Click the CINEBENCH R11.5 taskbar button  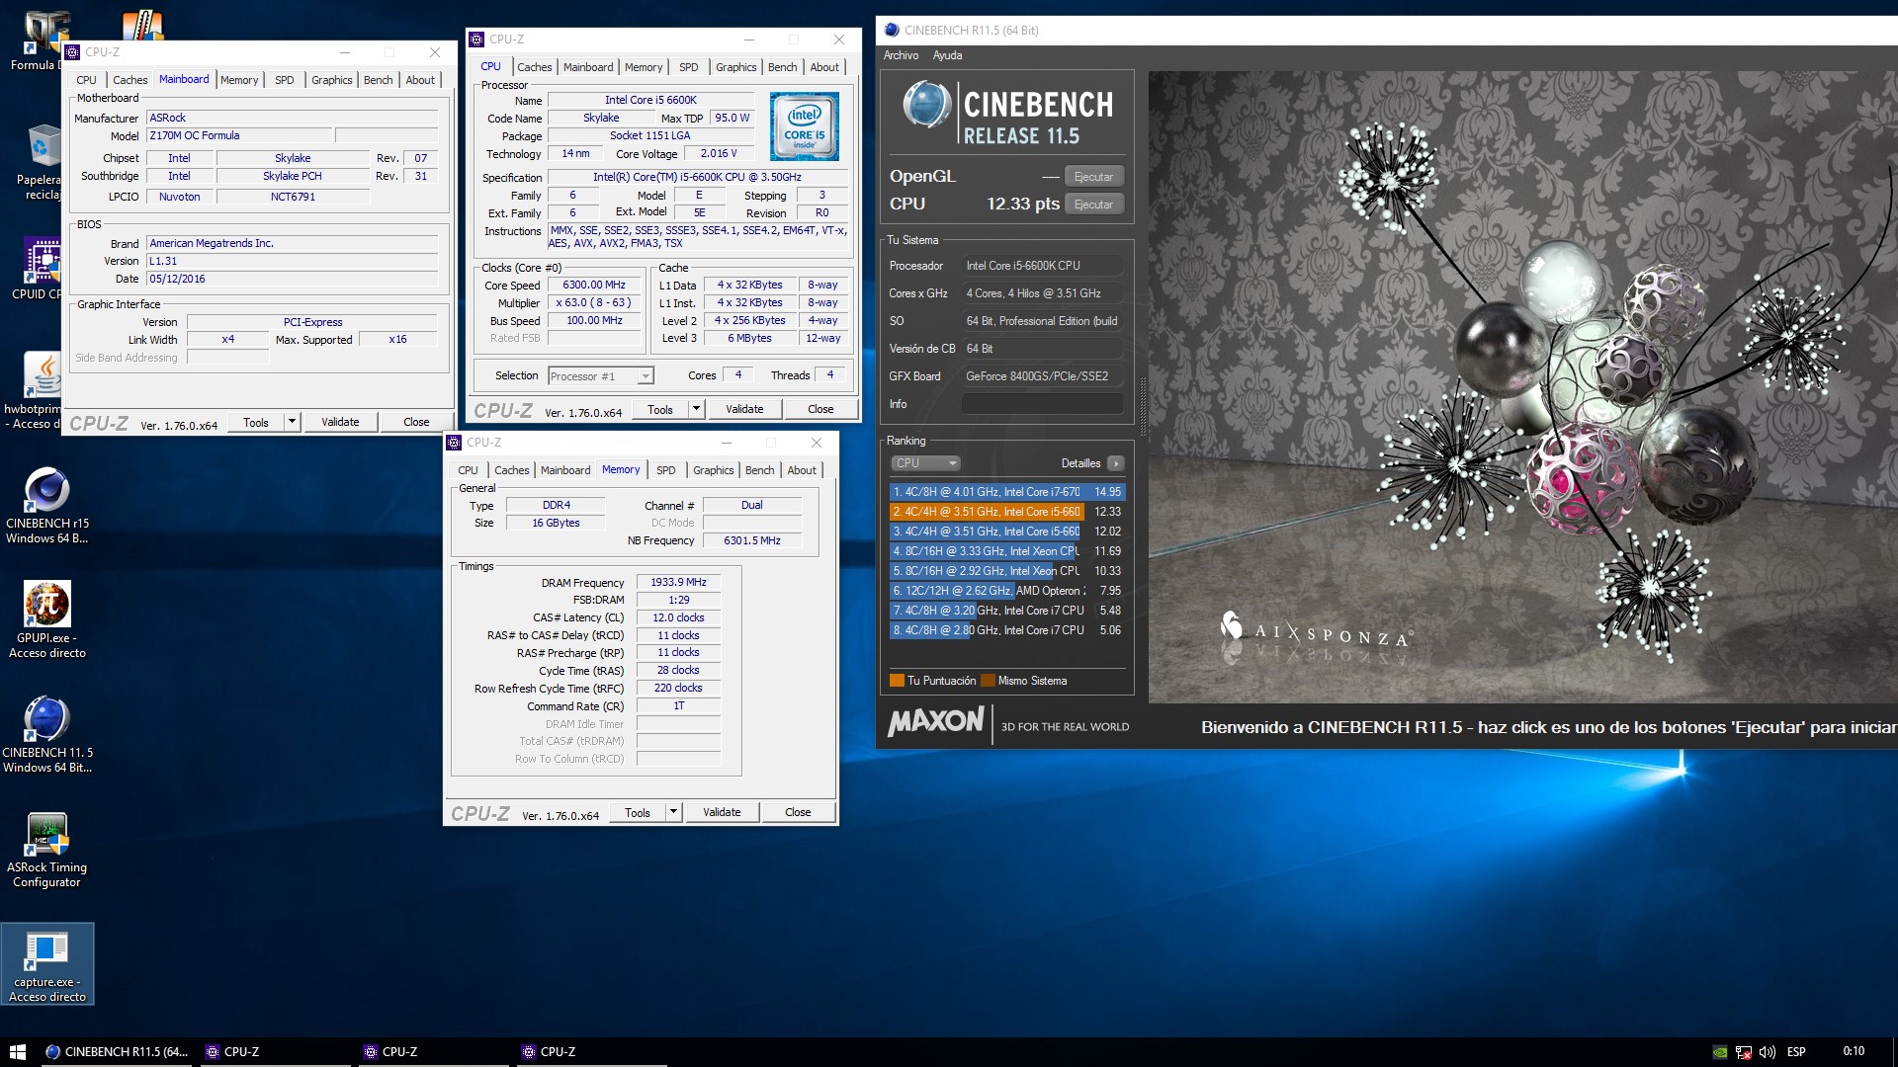point(117,1052)
